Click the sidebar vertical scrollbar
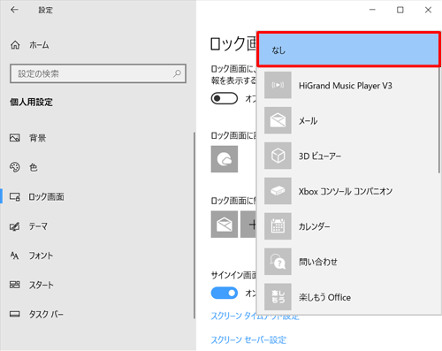The height and width of the screenshot is (351, 442). pos(194,225)
